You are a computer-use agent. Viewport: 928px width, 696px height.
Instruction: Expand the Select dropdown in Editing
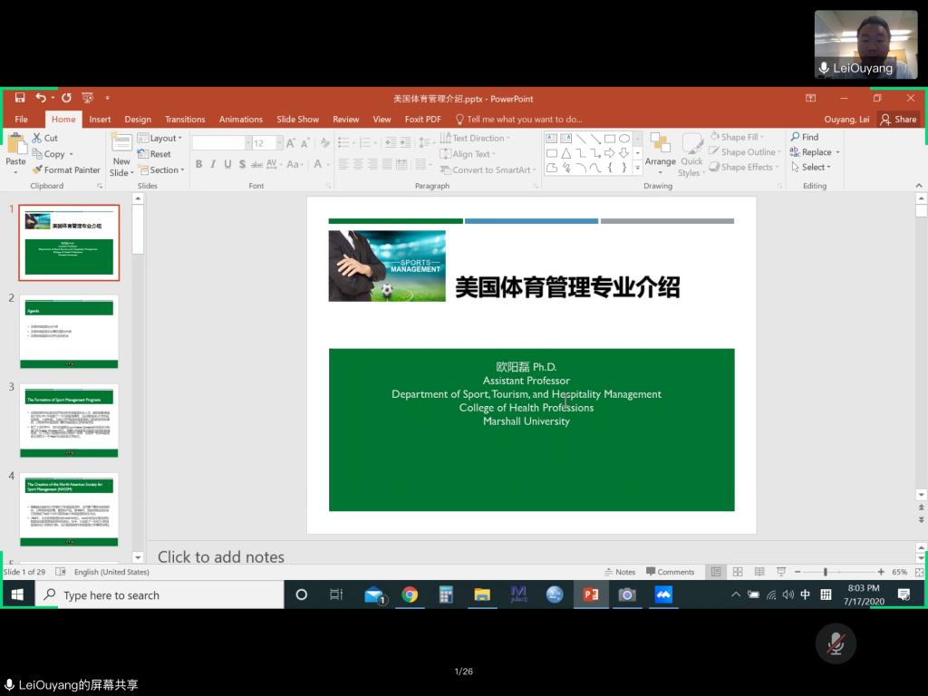click(810, 167)
